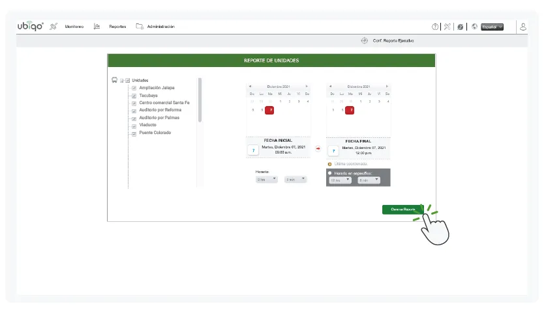Click the day-7 calendar icon under Fecha Inicial
The image size is (546, 311).
click(253, 150)
